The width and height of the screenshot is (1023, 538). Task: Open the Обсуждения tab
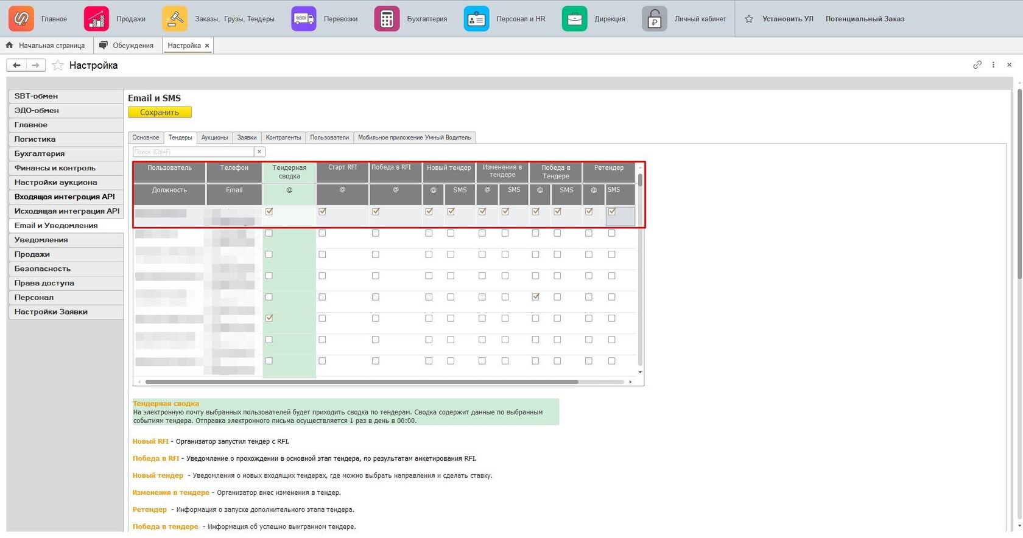point(127,46)
